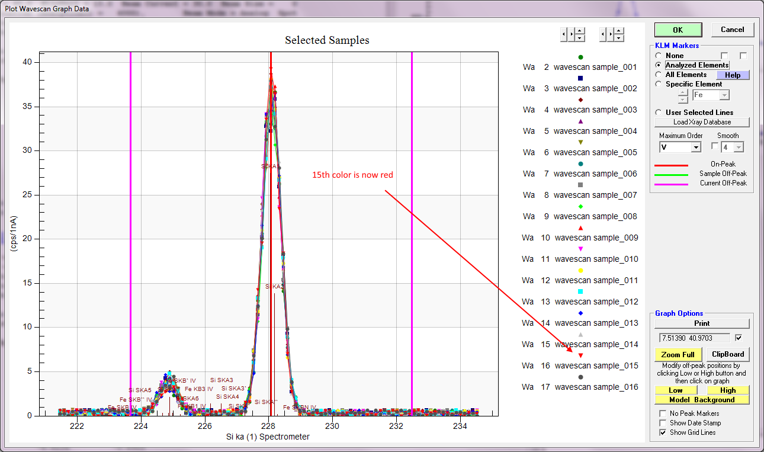This screenshot has height=452, width=764.
Task: Select the User Selected Lines option
Action: click(x=659, y=113)
